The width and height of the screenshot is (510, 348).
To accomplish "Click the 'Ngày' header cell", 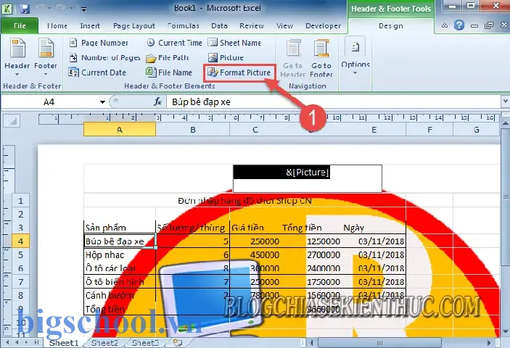I will coord(374,228).
